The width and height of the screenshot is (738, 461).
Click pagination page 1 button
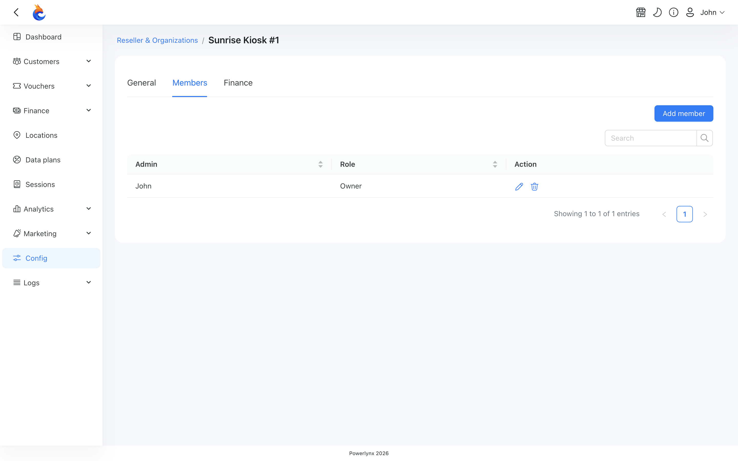685,214
